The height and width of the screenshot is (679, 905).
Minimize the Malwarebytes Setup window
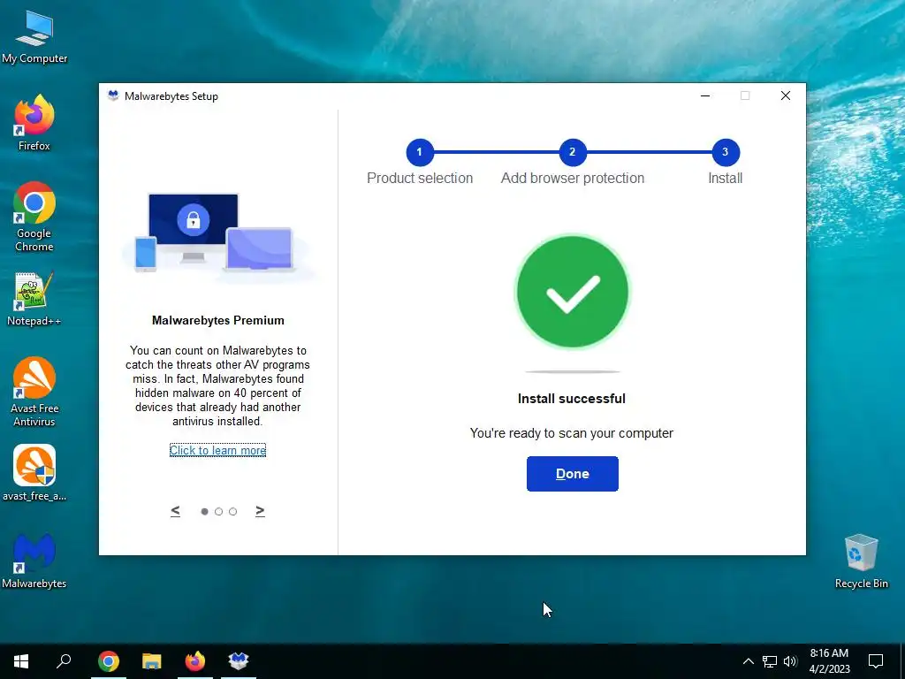(704, 95)
